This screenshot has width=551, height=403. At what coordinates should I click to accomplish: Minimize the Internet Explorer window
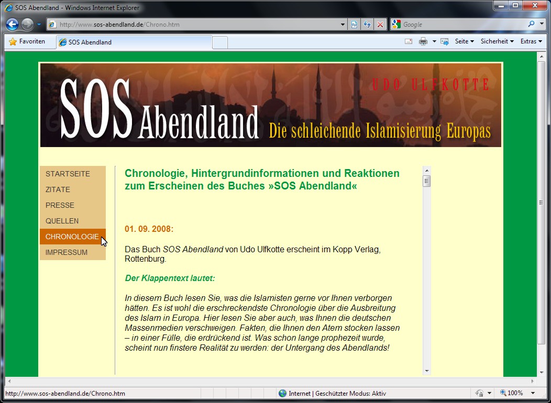pos(501,5)
